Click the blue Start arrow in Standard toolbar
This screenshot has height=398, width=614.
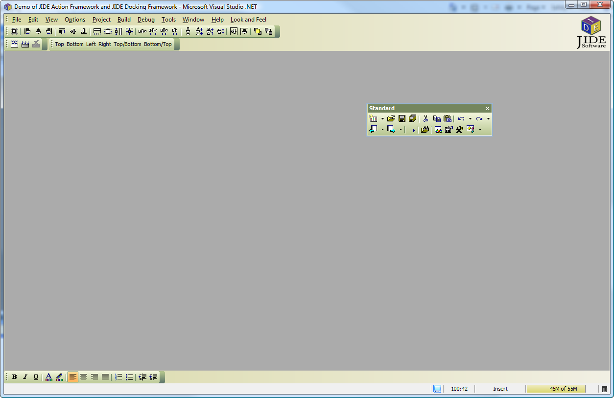coord(413,130)
